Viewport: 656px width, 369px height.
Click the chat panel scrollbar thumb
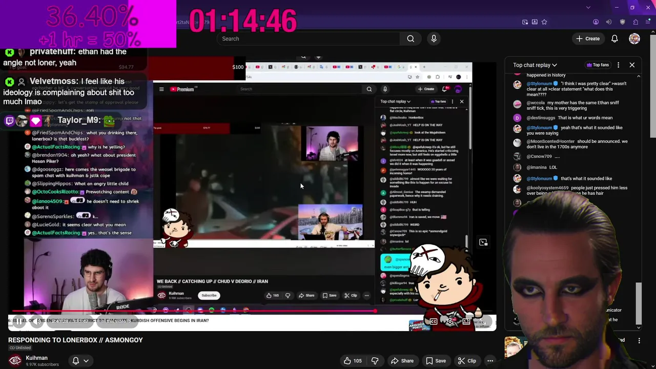[639, 302]
